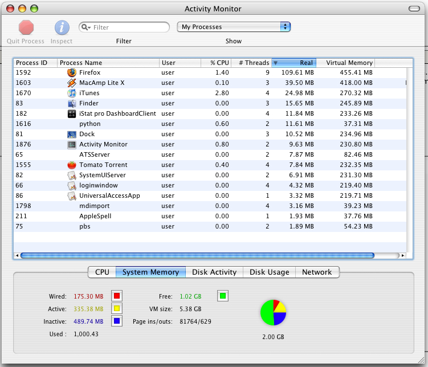
Task: Sort by the Process ID column header
Action: click(x=35, y=63)
